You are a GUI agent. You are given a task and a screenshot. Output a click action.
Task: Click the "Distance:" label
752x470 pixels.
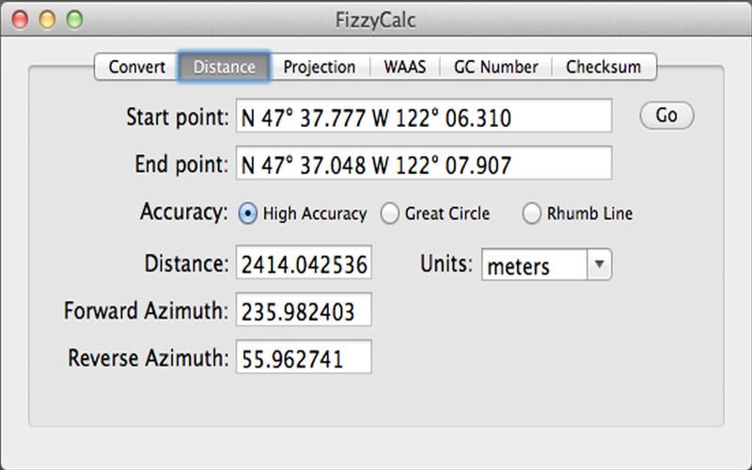(x=186, y=264)
